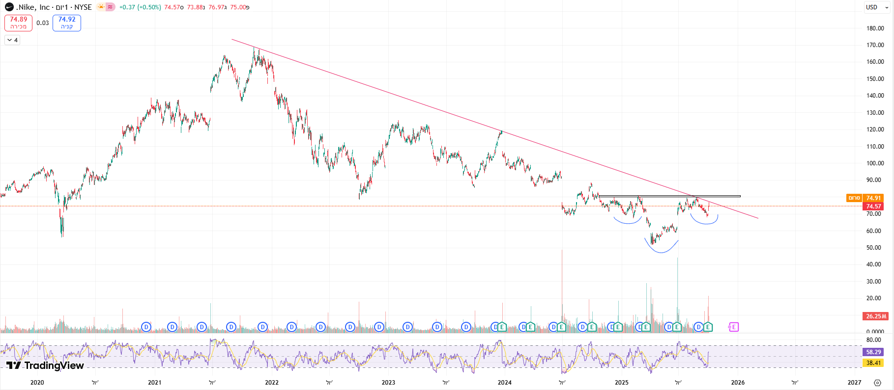Open the only 2020 dividend D marker
Viewport: 894px width, 390px height.
coord(146,327)
